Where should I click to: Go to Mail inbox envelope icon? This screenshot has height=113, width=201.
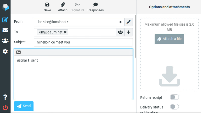[5, 30]
